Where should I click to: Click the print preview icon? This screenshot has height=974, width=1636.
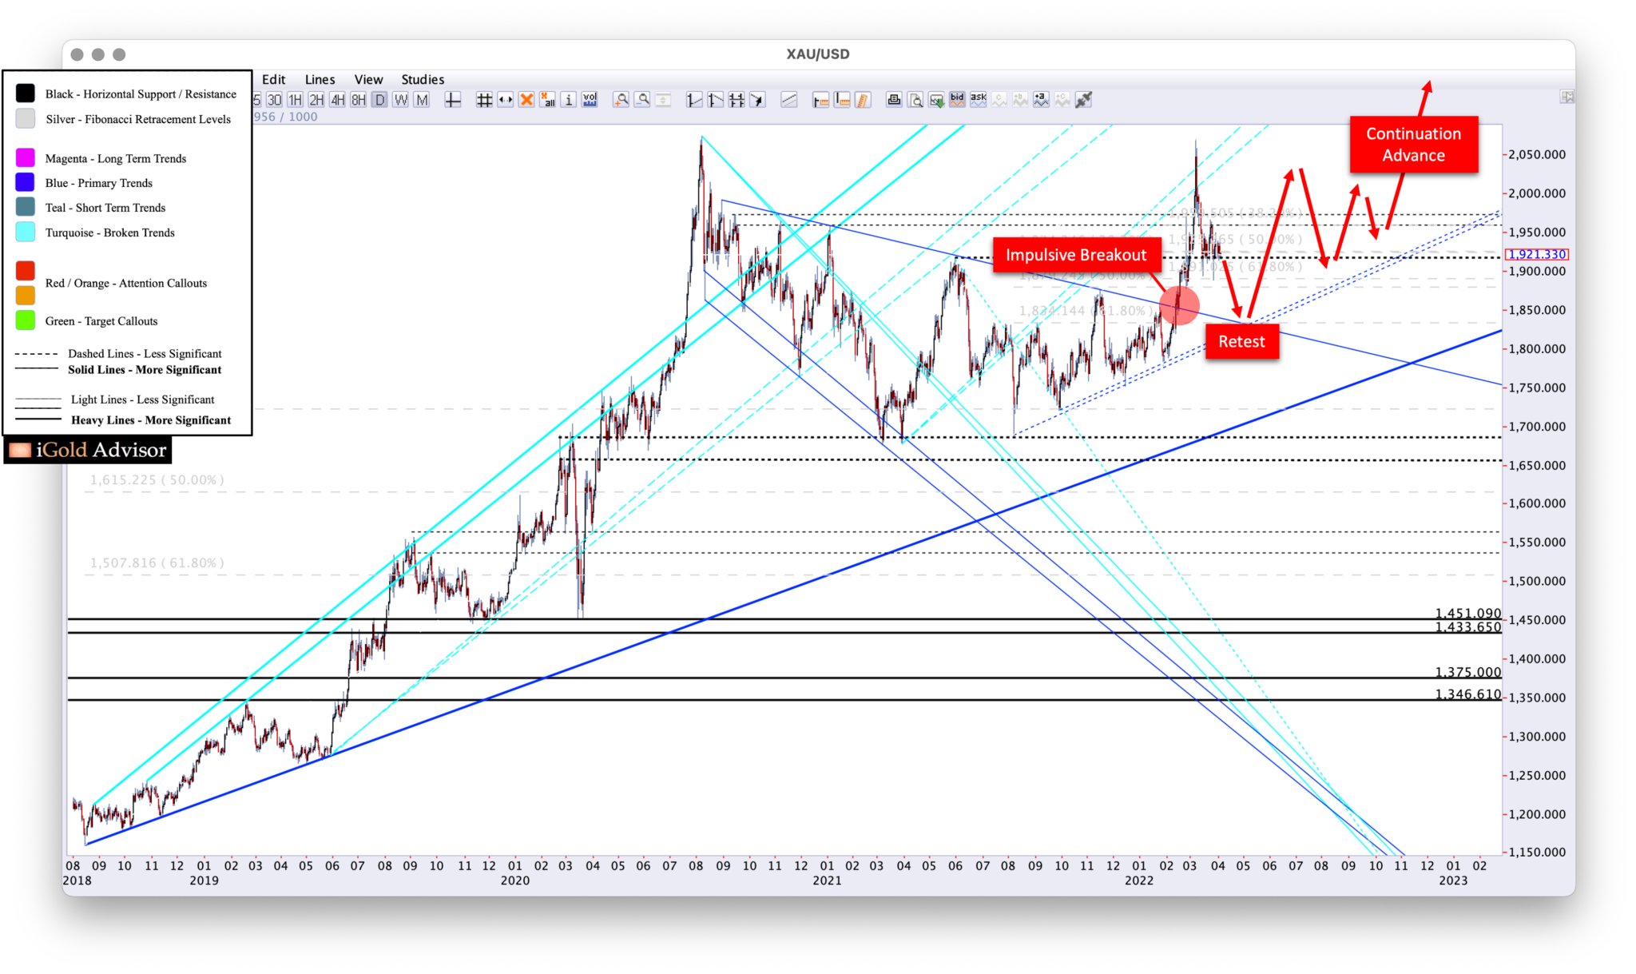915,100
